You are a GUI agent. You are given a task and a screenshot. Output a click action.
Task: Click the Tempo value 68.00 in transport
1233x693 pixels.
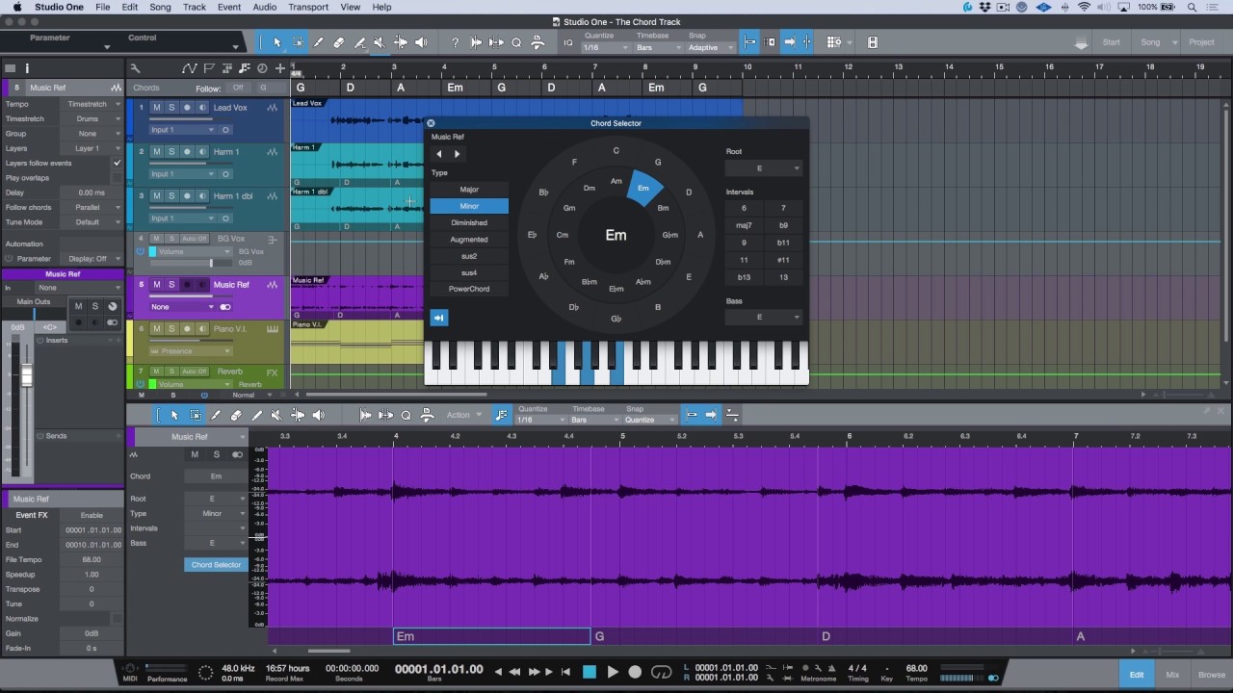916,668
